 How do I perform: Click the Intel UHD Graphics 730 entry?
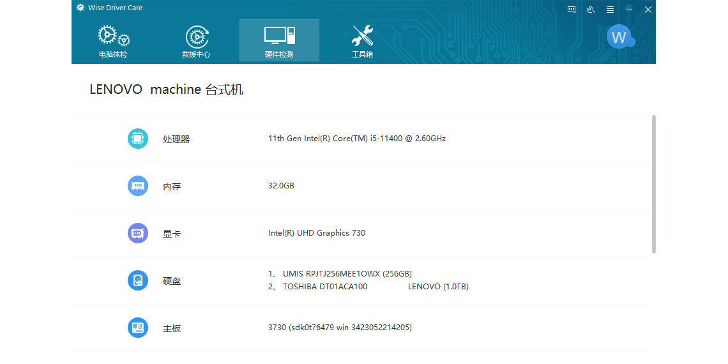317,233
